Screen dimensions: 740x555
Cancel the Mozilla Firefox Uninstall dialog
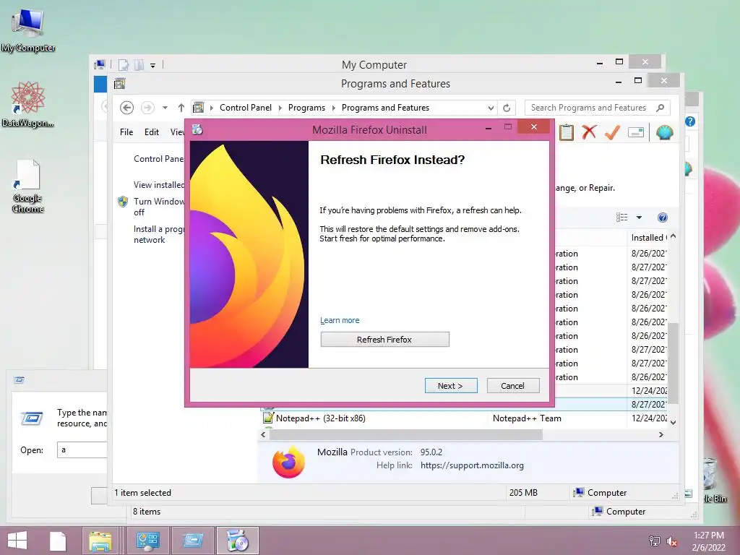(512, 386)
